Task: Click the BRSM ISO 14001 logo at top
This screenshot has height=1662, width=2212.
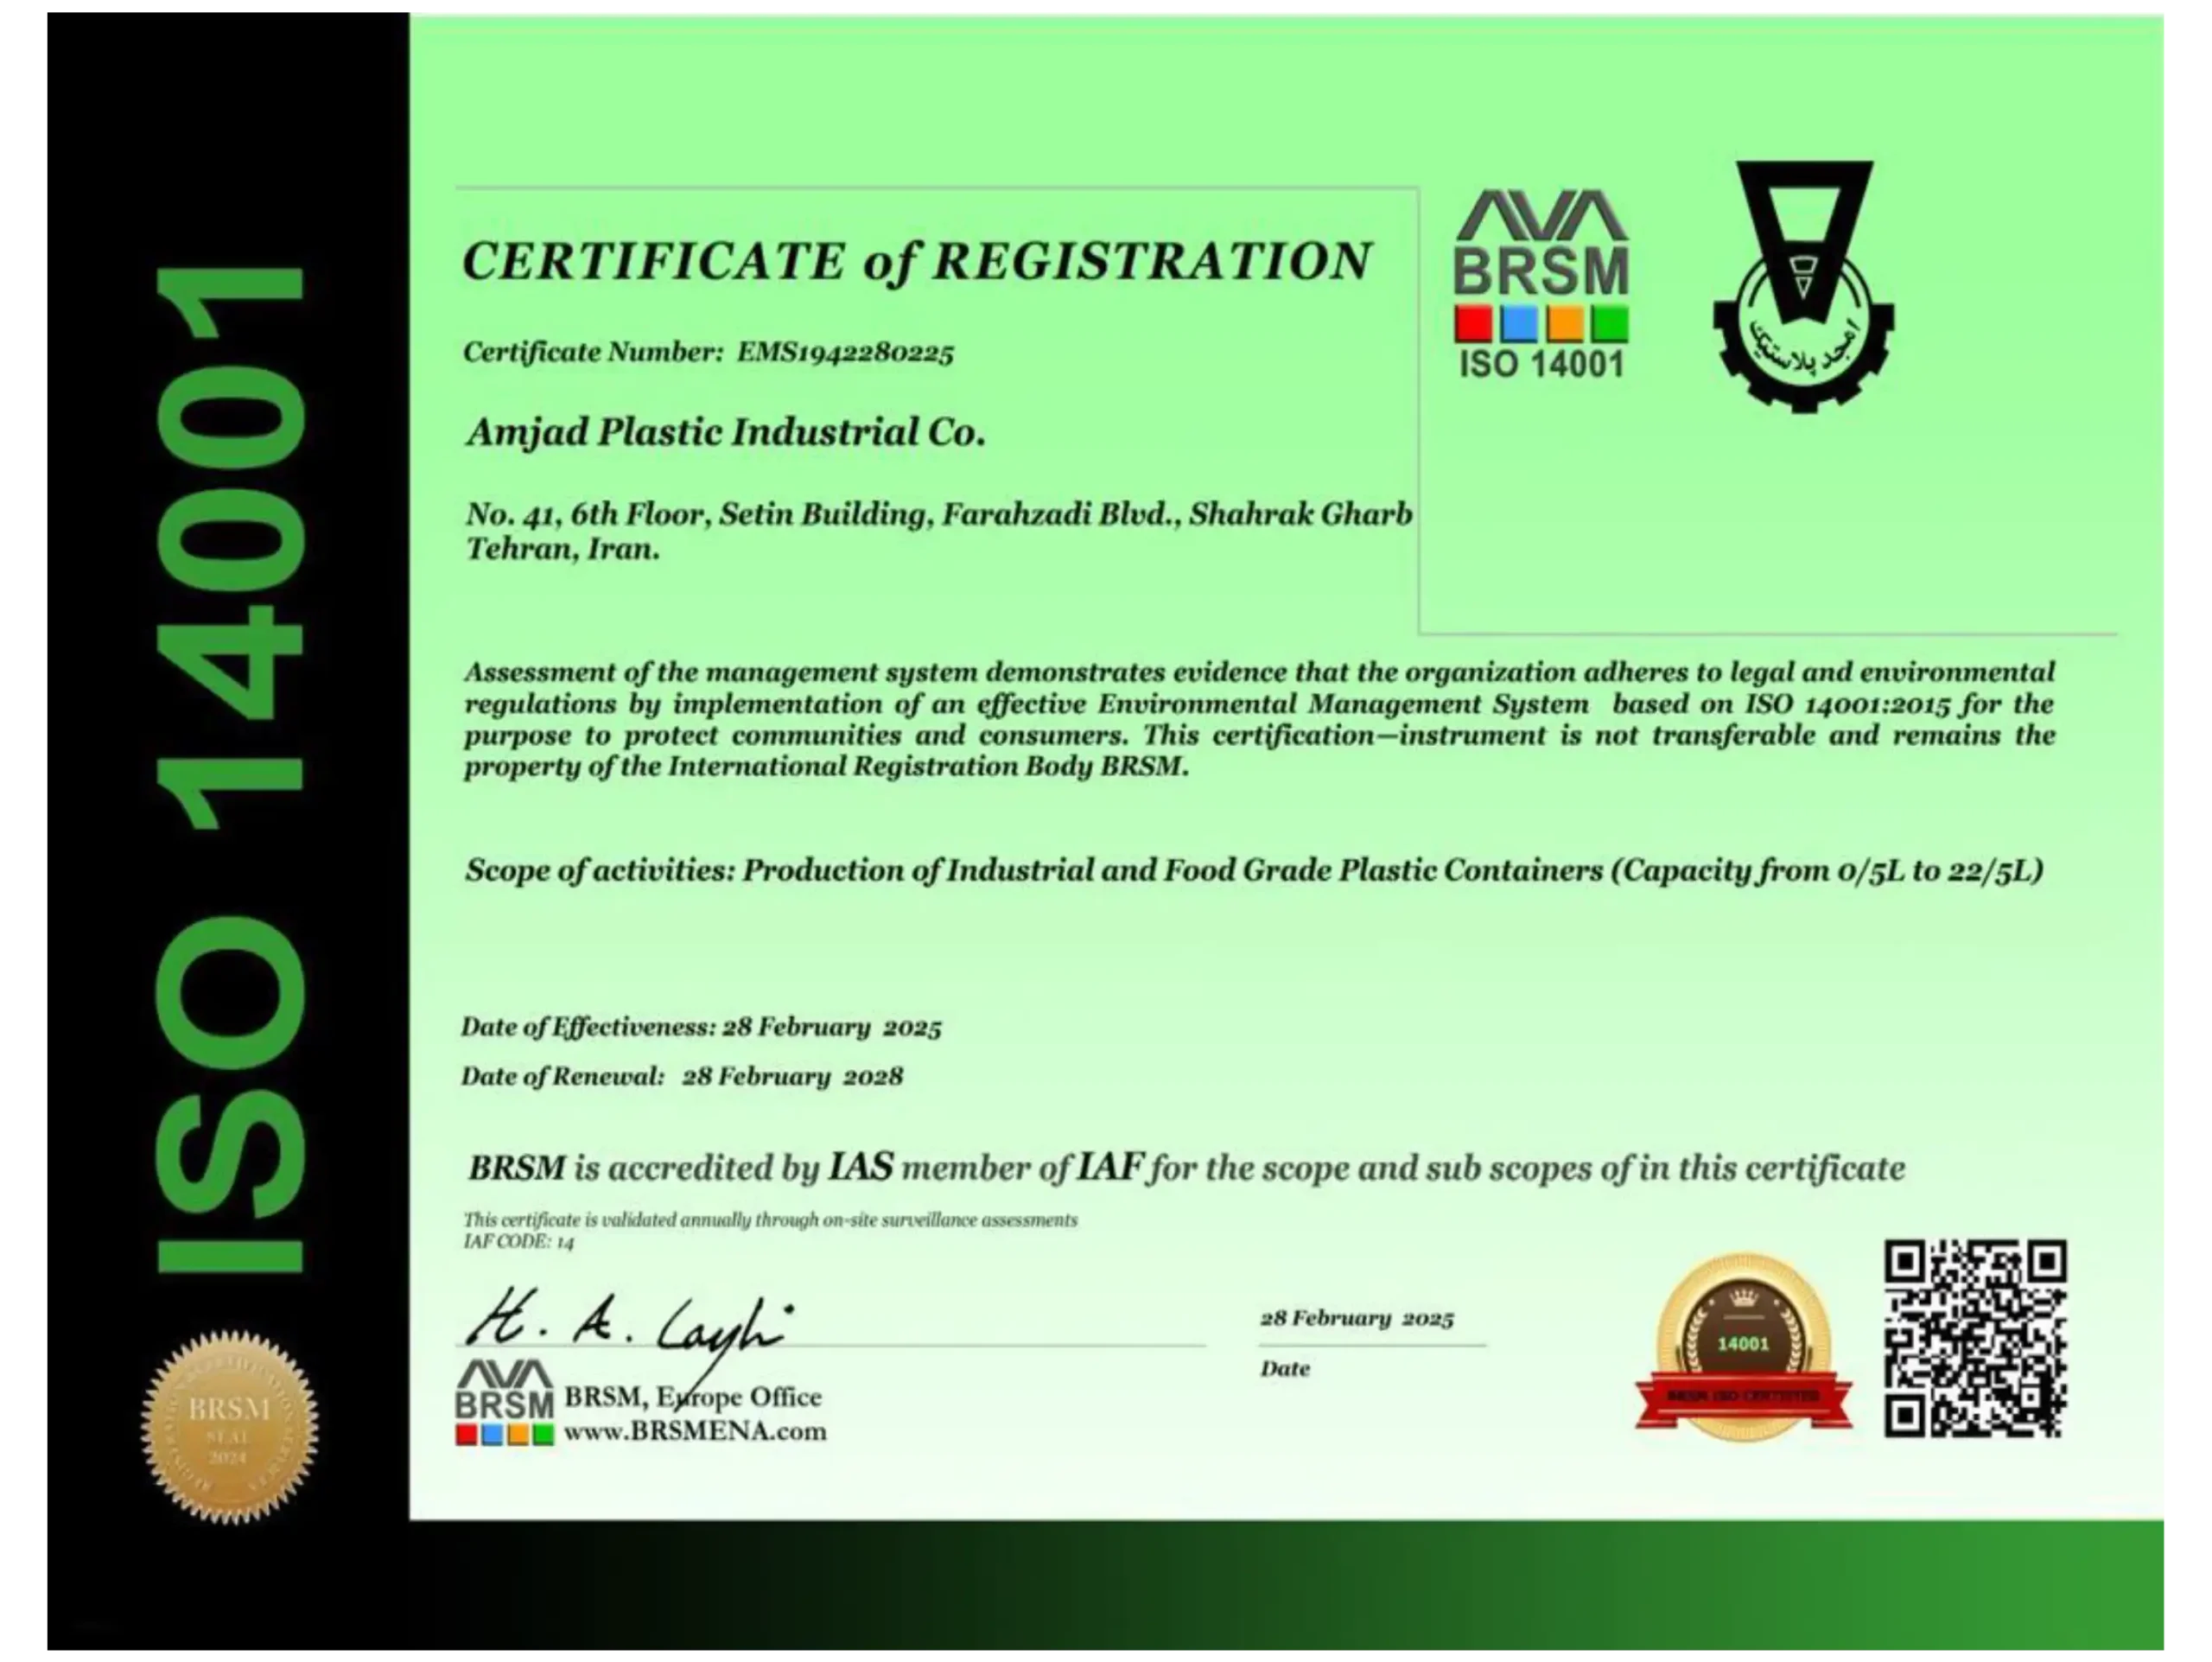Action: (1541, 285)
